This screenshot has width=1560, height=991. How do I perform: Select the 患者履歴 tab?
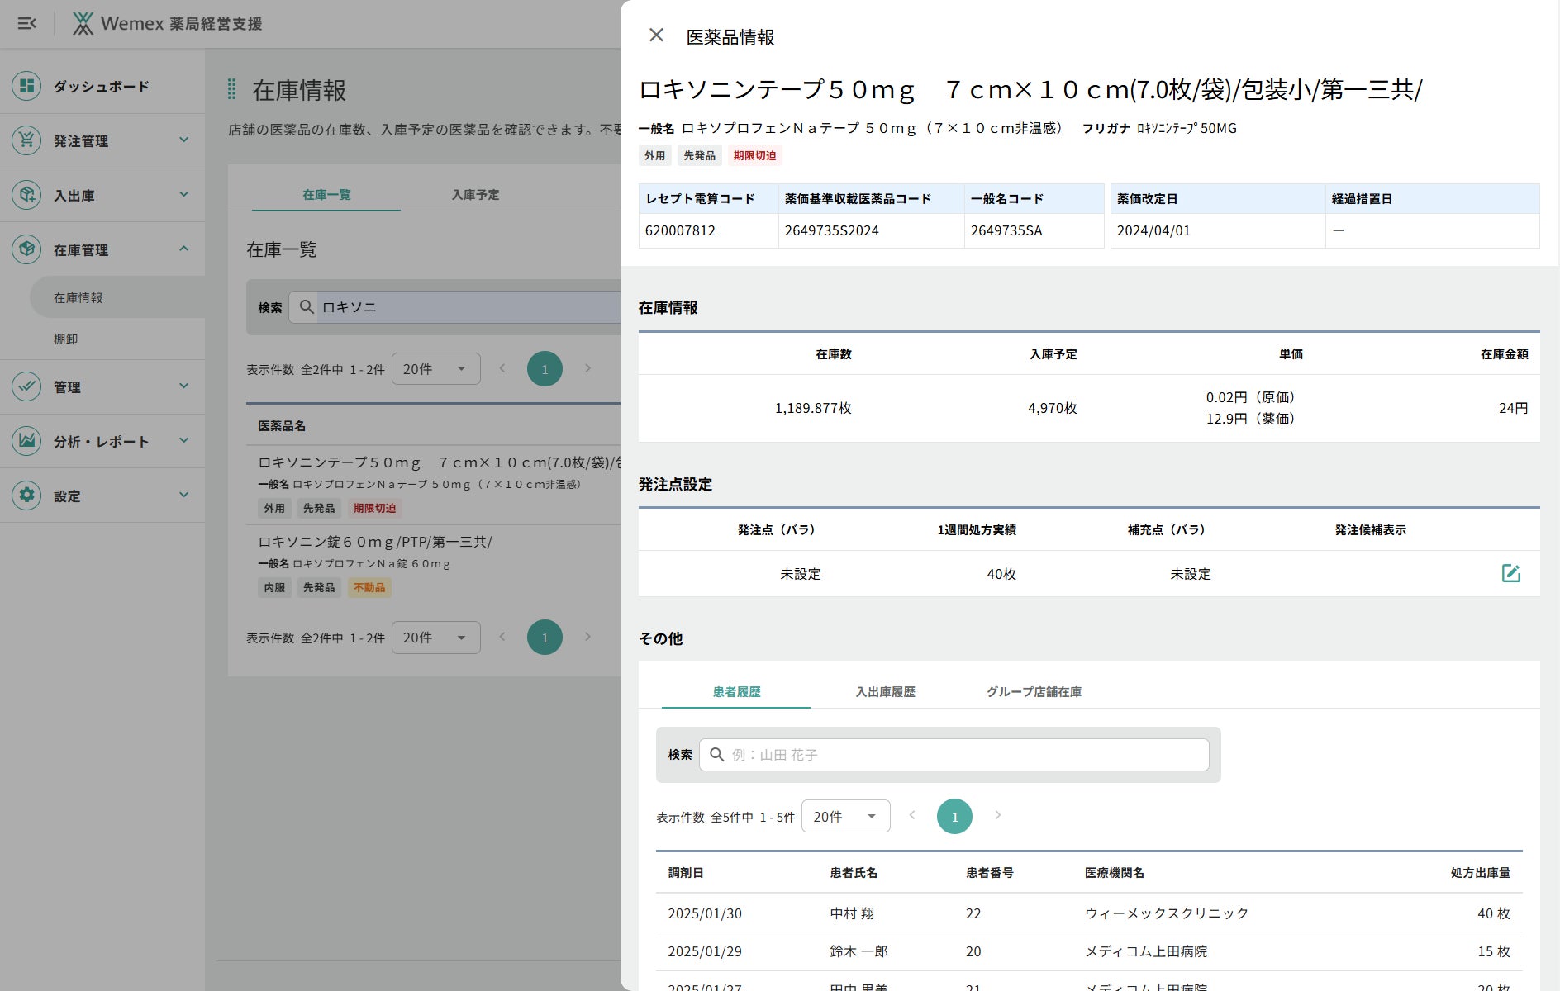[736, 692]
